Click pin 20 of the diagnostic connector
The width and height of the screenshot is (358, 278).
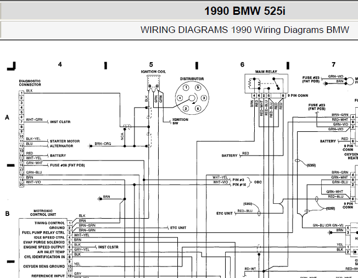point(21,185)
